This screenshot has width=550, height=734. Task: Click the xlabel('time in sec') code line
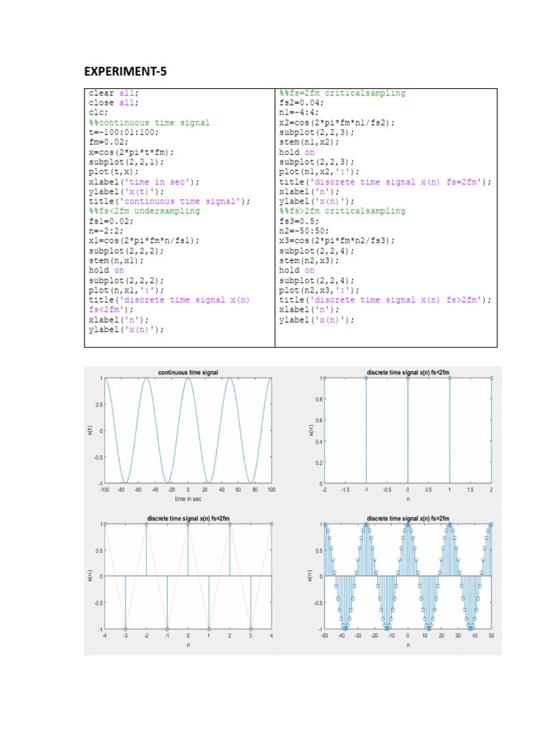144,182
